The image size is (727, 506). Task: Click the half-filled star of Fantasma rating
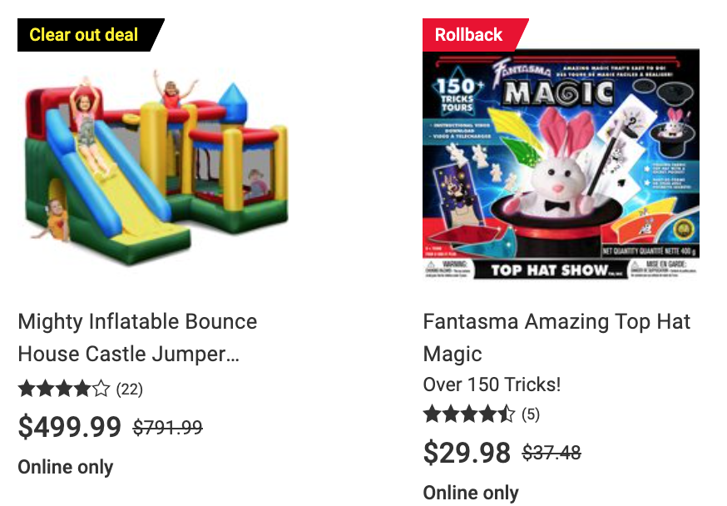(x=506, y=414)
